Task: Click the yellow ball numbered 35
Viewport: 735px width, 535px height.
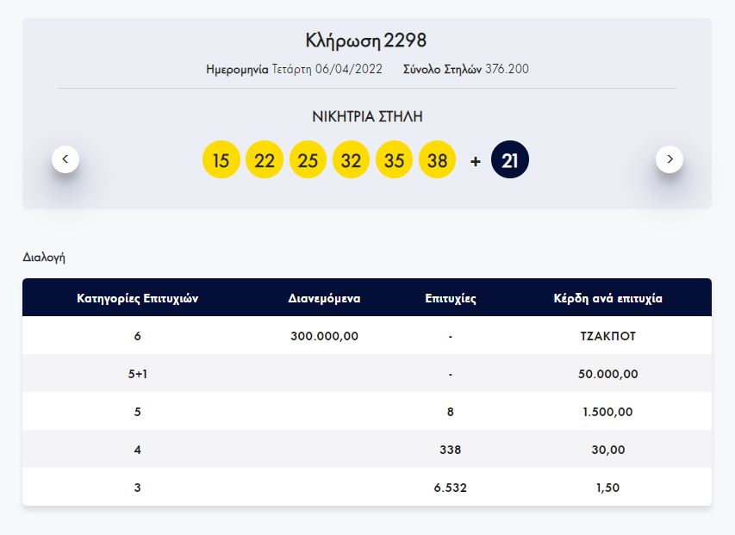Action: point(395,160)
